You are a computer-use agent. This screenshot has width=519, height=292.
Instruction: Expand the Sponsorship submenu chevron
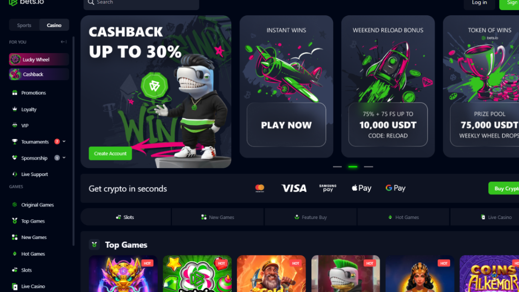coord(64,158)
